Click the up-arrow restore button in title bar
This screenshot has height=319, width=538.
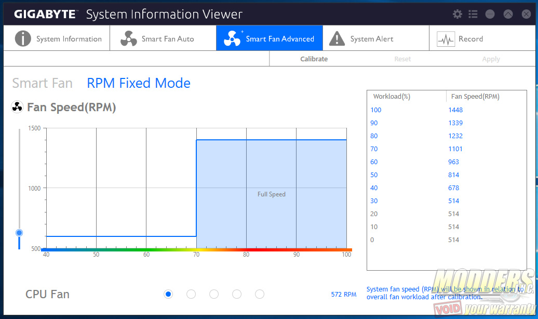click(508, 14)
